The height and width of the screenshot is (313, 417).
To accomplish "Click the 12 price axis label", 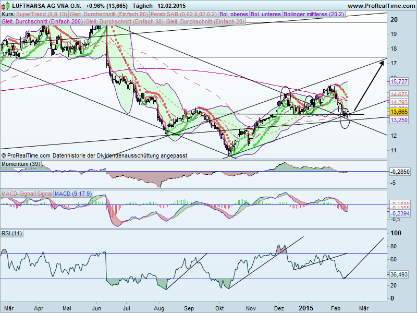I will pos(394,136).
